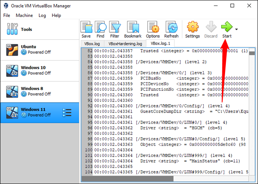The height and width of the screenshot is (184, 258).
Task: Select the Ubuntu VM icon
Action: (12, 50)
